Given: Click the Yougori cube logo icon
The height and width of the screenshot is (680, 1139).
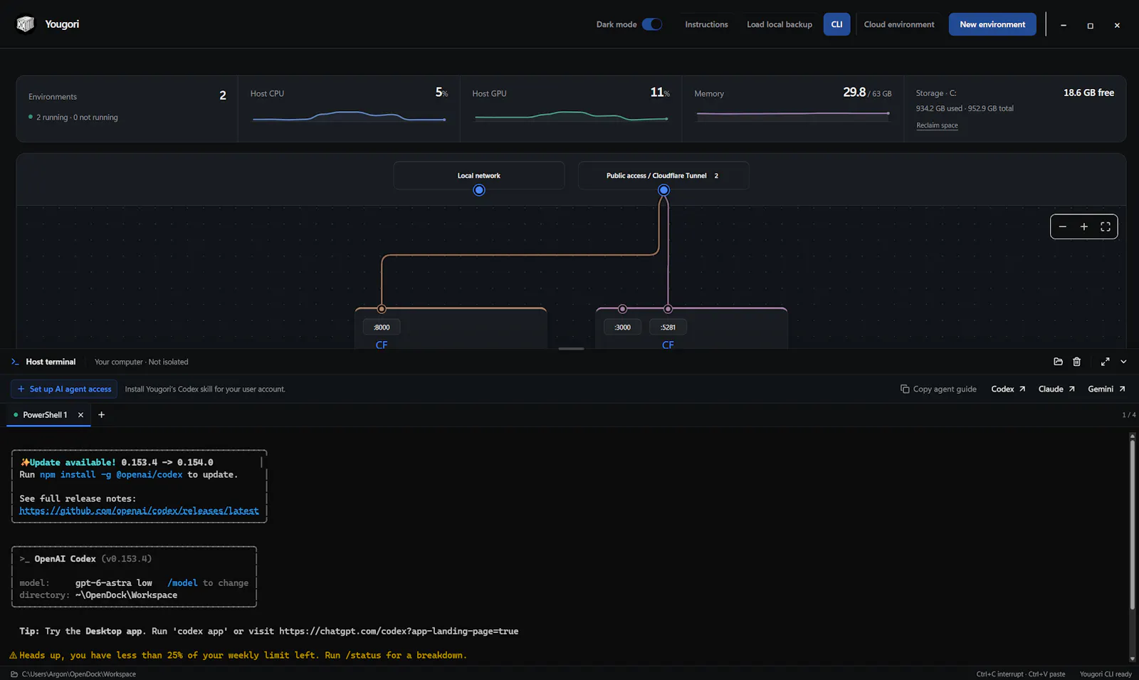Looking at the screenshot, I should [x=26, y=24].
